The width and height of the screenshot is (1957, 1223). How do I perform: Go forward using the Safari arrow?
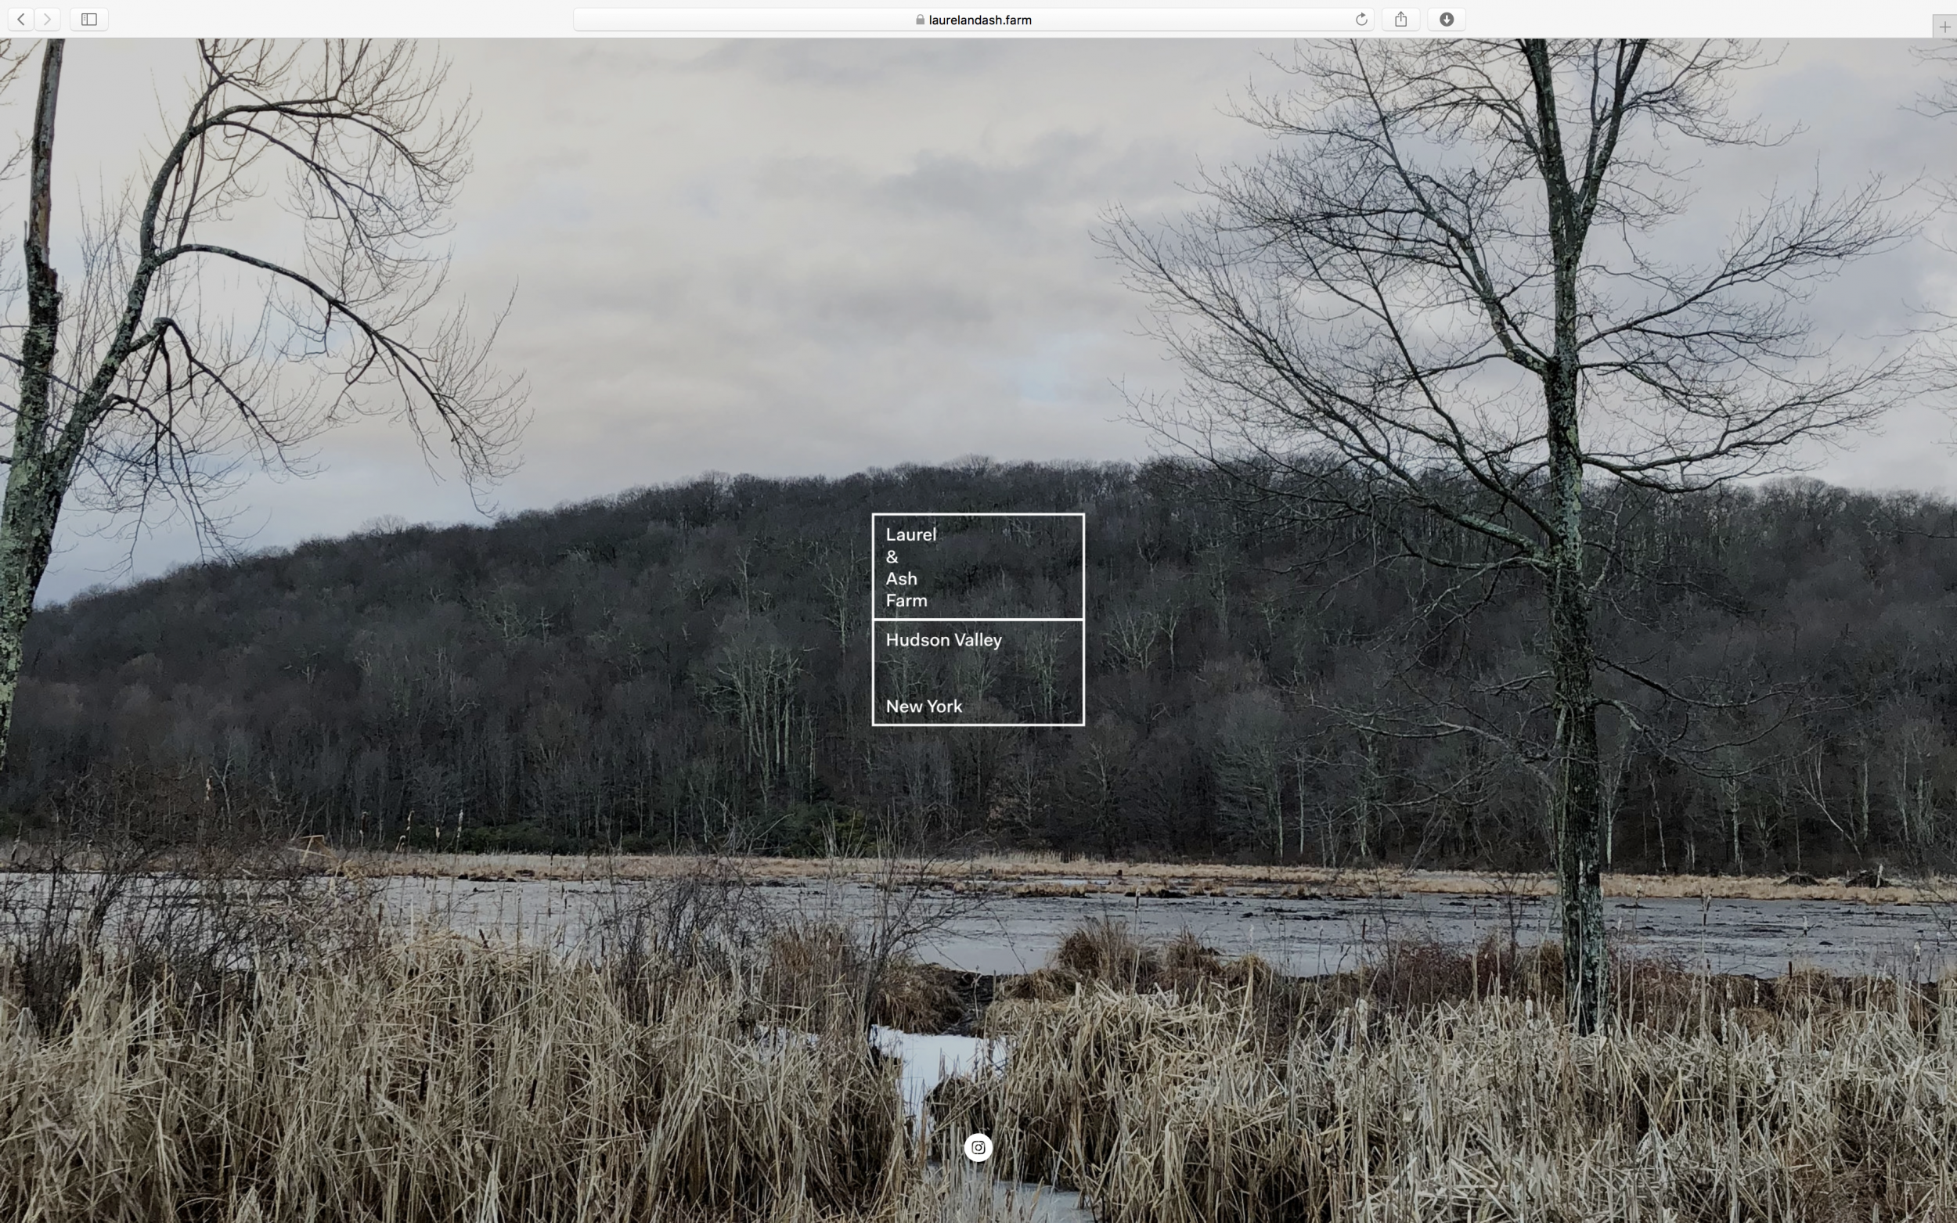coord(48,20)
